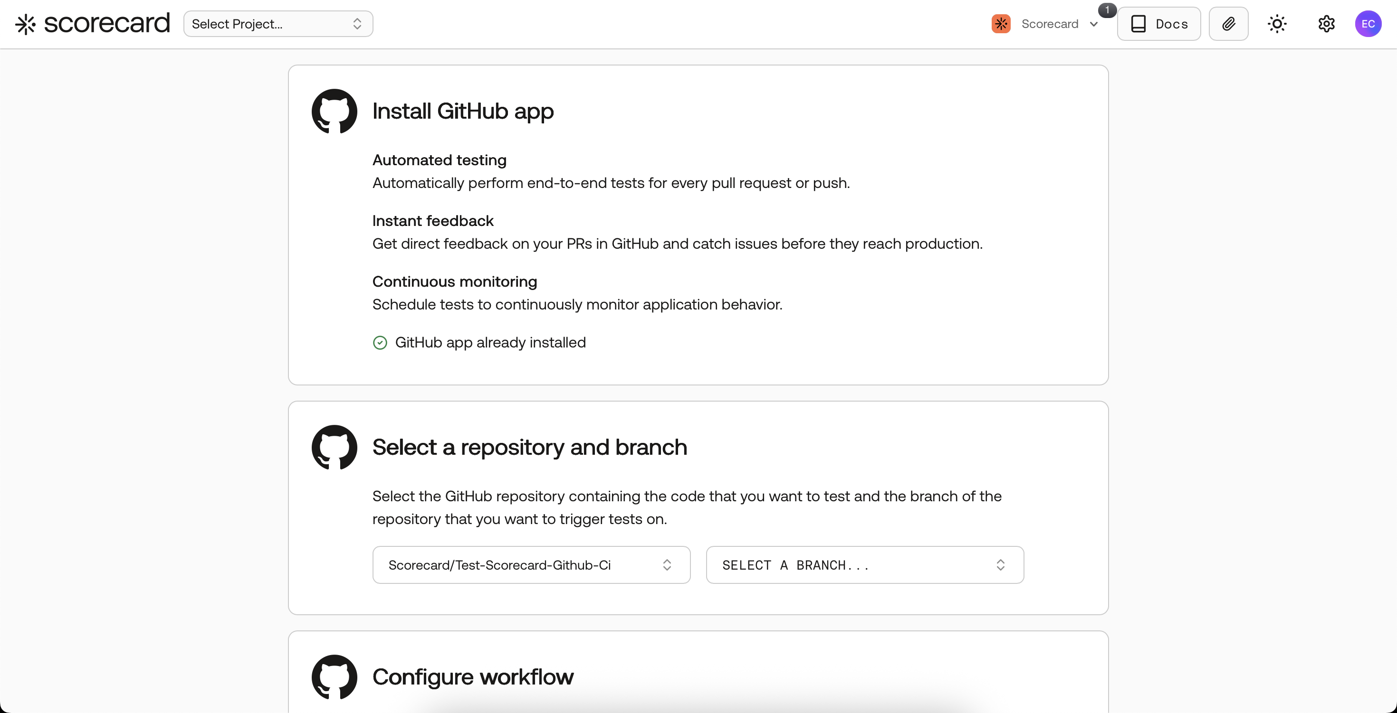Image resolution: width=1397 pixels, height=713 pixels.
Task: Click 'Select the GitHub repository containing' description
Action: [x=687, y=507]
